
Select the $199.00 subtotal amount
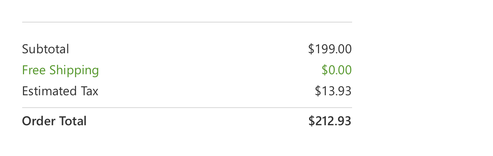330,49
